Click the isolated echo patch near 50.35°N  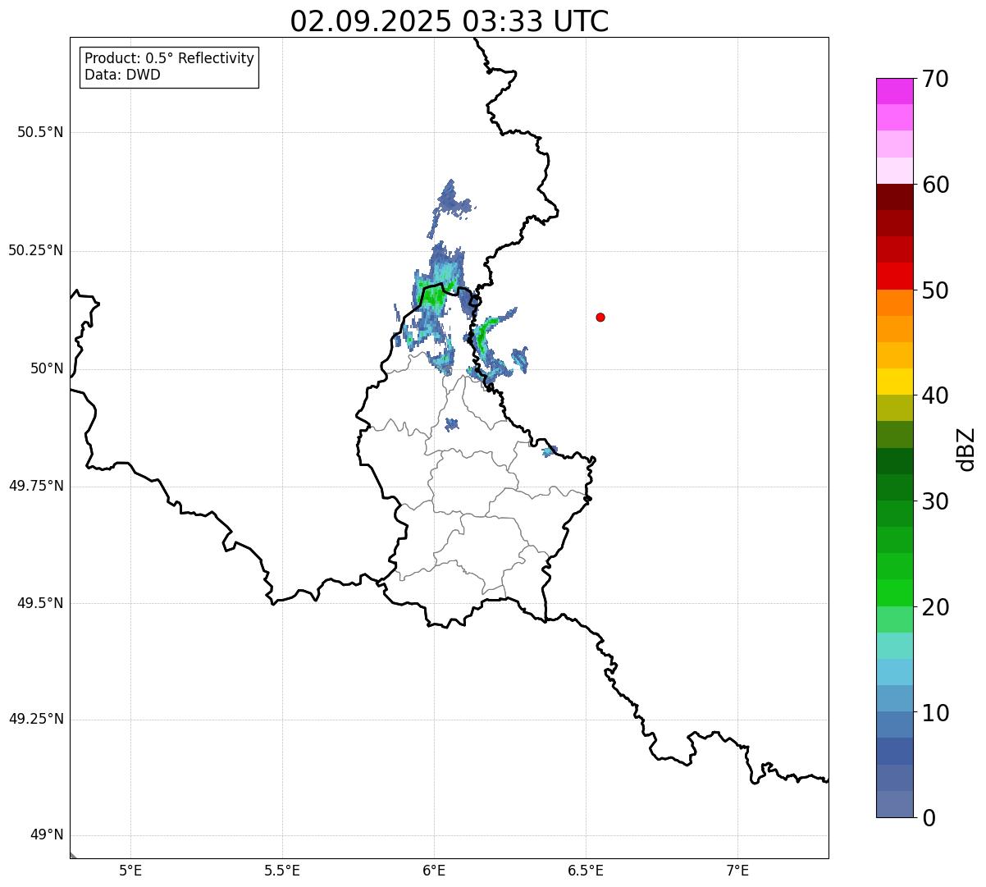(x=450, y=199)
